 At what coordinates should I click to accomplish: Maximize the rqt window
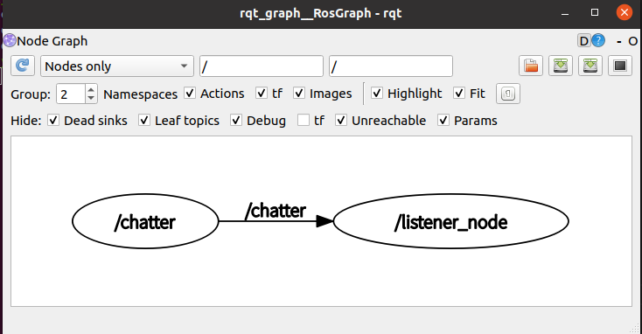(x=595, y=13)
